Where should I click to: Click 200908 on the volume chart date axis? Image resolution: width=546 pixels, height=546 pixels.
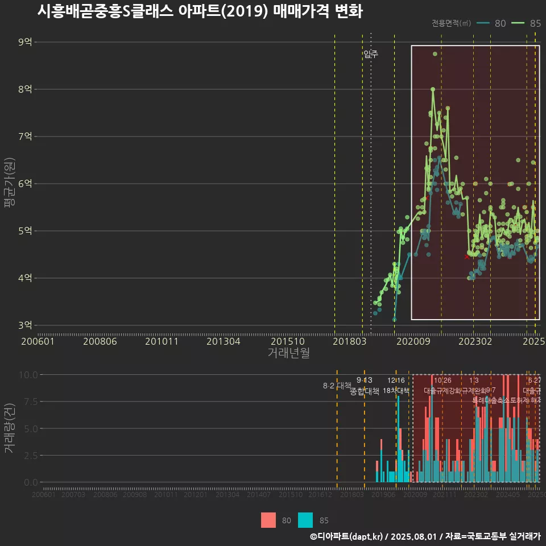(135, 494)
